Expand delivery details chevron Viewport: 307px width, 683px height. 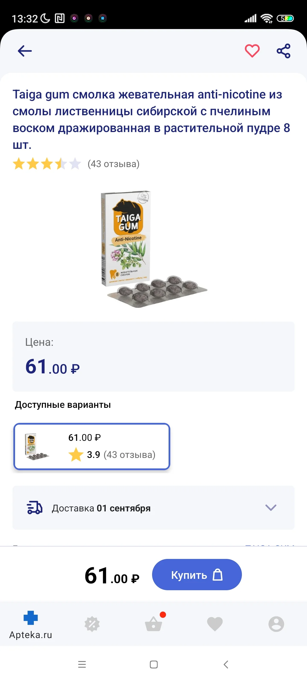[271, 508]
